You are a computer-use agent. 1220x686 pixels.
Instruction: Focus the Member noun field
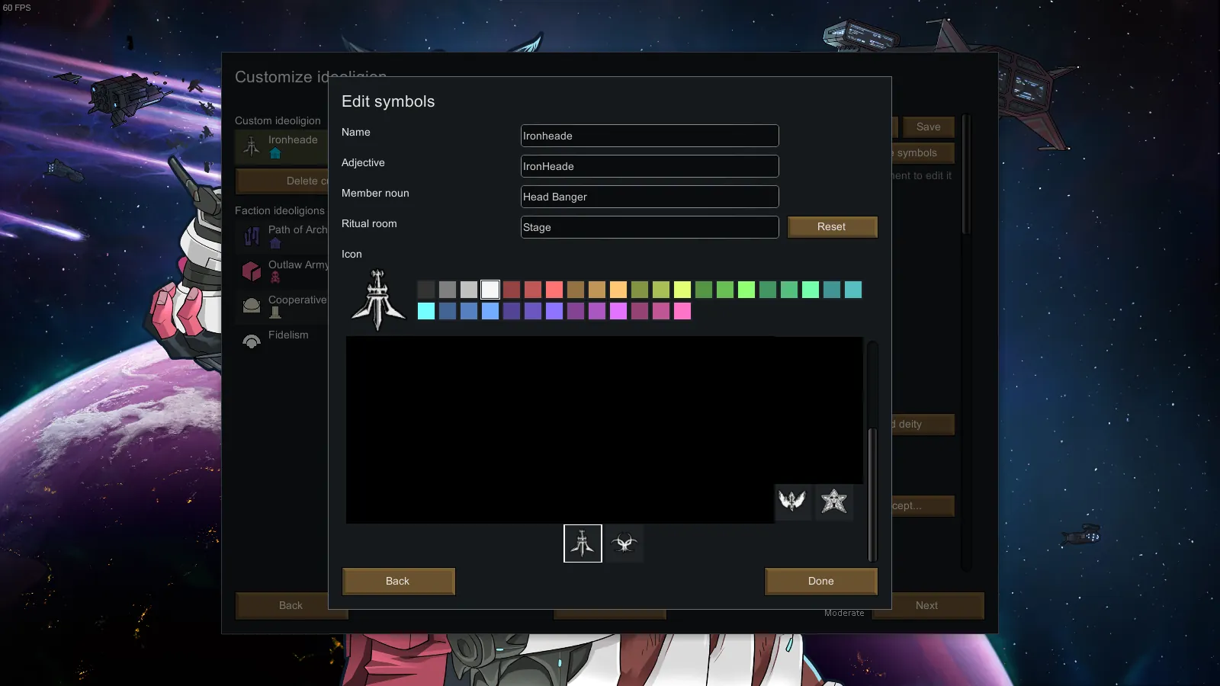(x=649, y=197)
